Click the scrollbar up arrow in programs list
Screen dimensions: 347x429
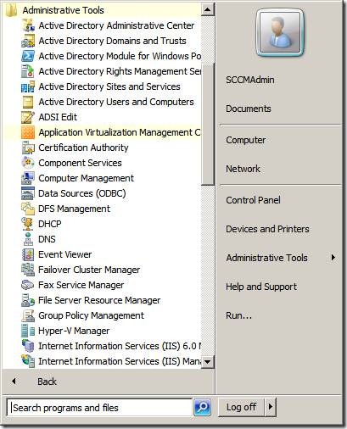208,10
